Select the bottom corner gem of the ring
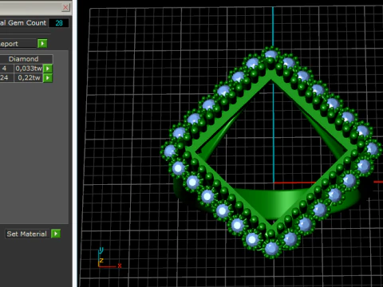Viewport: 383px width, 287px height. [271, 249]
